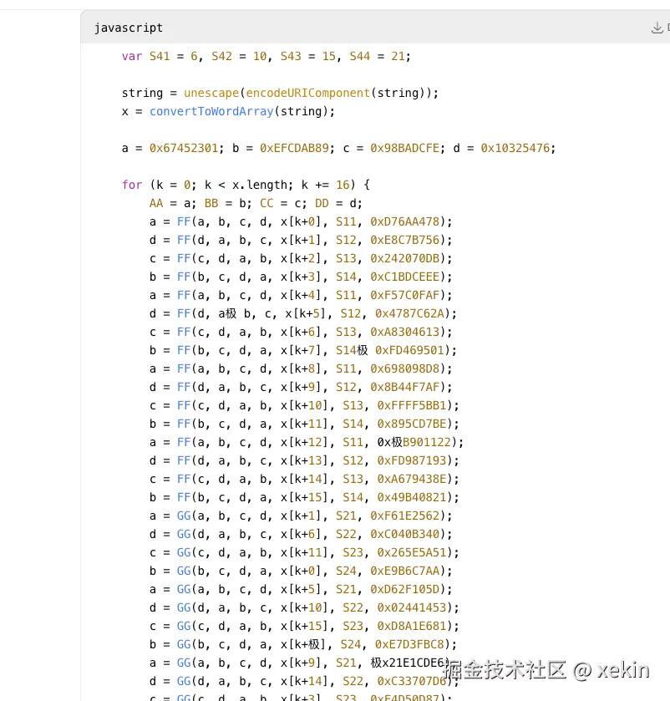
Task: Select the var keyword on the first line
Action: [x=132, y=56]
